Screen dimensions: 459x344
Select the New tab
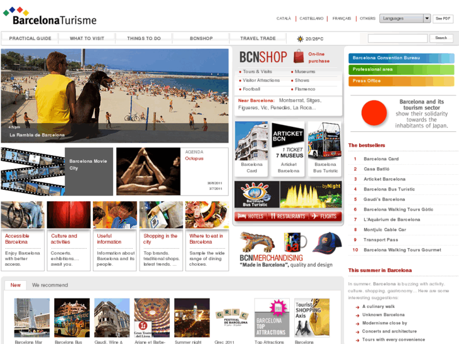coord(16,285)
